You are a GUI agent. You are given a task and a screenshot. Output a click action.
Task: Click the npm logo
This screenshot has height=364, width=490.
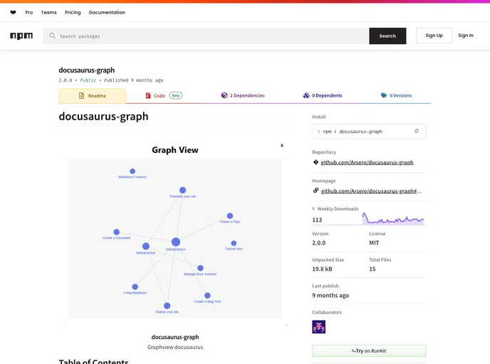tap(21, 36)
